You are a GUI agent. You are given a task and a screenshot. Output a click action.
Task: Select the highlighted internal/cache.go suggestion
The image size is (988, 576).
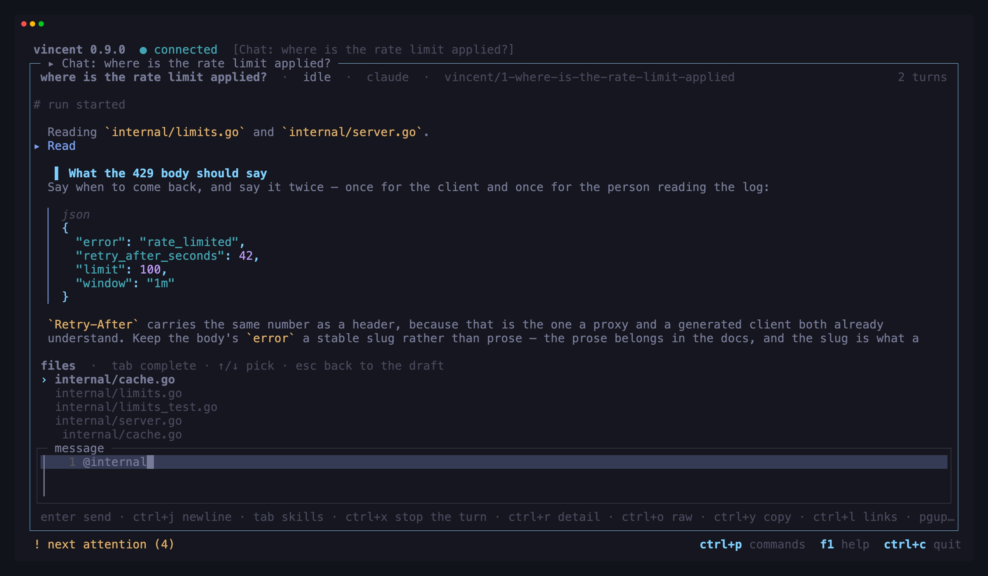pos(115,379)
